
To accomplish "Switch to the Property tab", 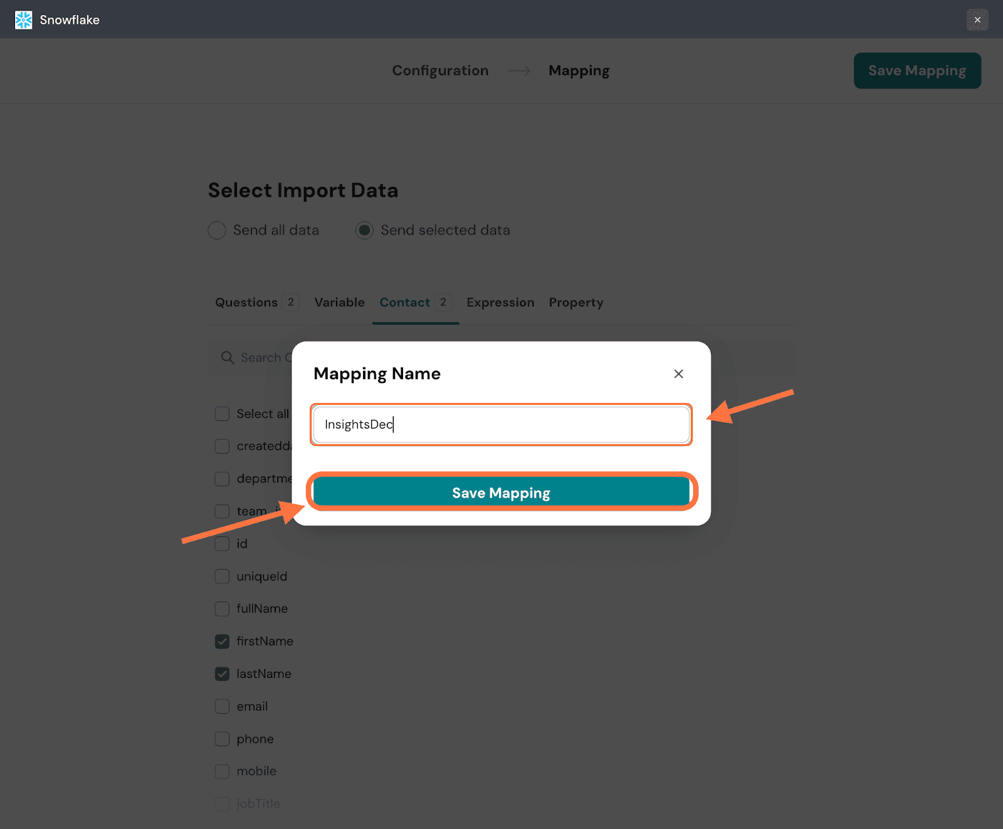I will [x=575, y=303].
